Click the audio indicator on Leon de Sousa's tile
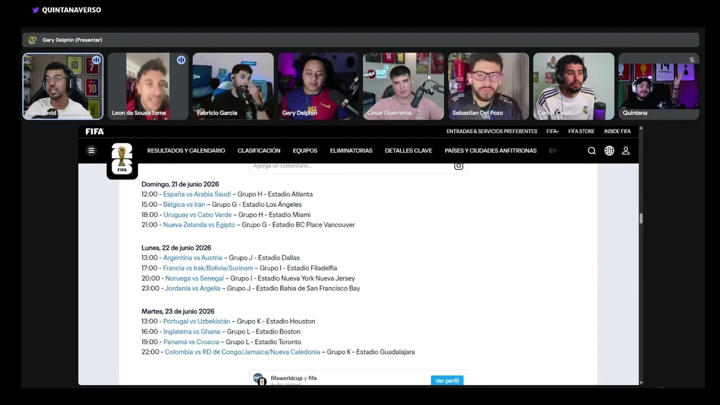This screenshot has height=405, width=720. (x=181, y=60)
